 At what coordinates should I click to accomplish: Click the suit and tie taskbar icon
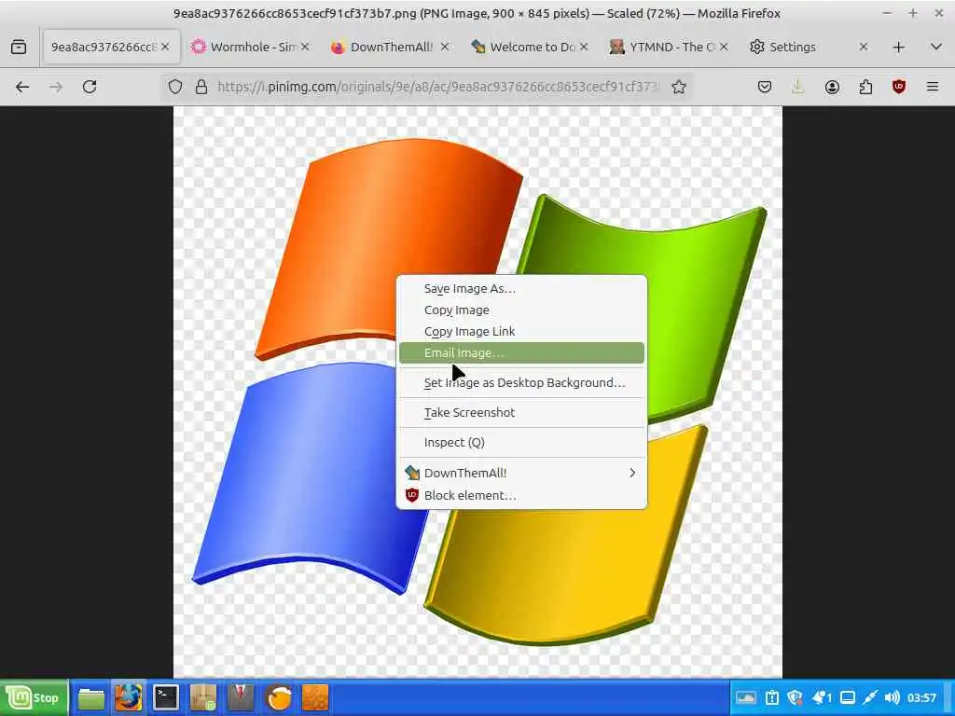click(x=241, y=697)
